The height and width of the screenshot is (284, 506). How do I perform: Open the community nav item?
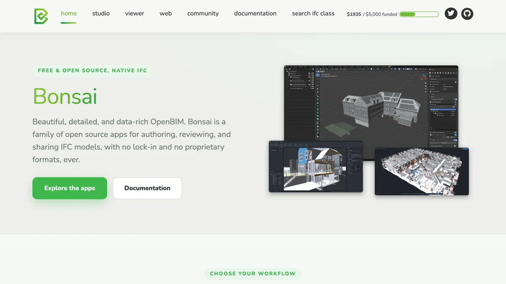(x=203, y=13)
